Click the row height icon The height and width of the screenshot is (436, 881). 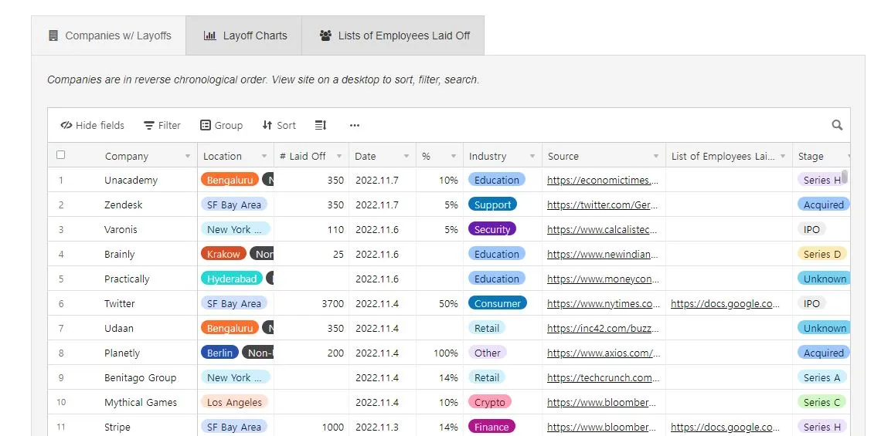pos(320,125)
